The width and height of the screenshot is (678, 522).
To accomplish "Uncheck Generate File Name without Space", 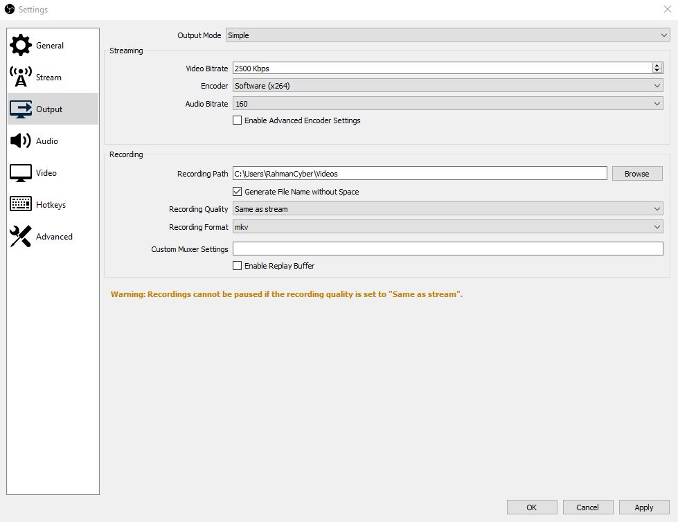I will (238, 192).
